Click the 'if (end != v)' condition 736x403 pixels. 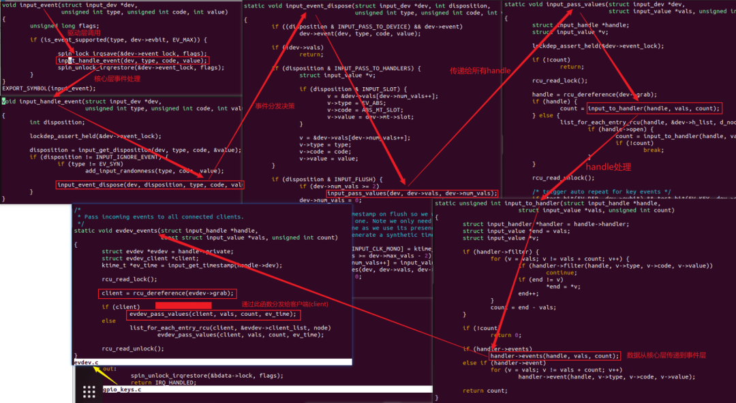pyautogui.click(x=540, y=280)
